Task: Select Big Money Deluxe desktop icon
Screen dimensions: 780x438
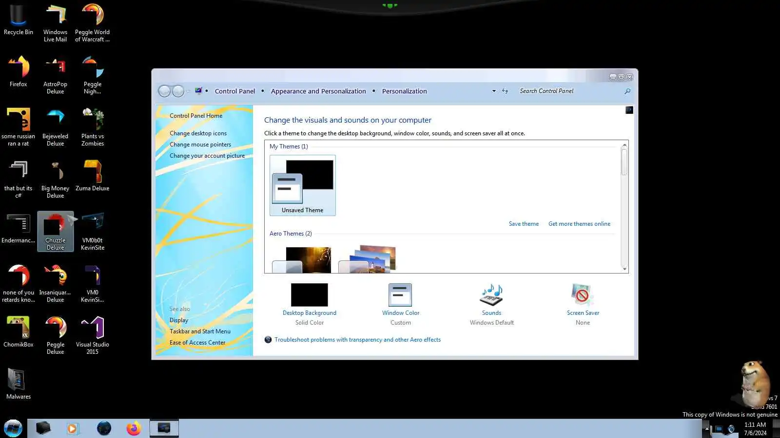Action: coord(55,180)
